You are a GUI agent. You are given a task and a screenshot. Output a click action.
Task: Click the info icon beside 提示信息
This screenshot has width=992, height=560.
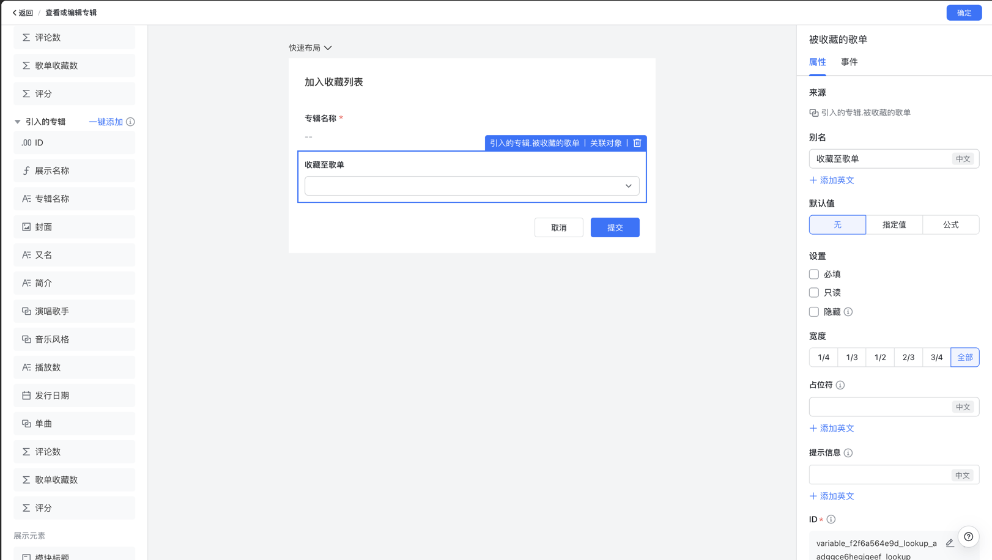click(848, 453)
